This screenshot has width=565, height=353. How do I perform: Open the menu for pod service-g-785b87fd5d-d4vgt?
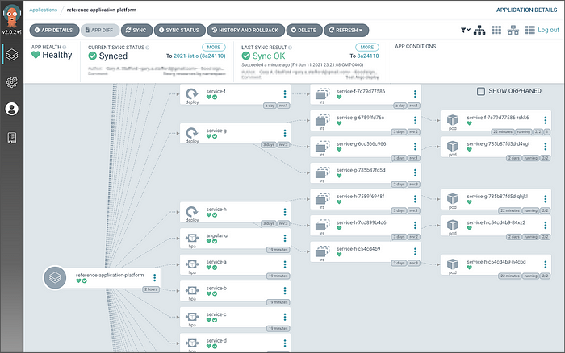[x=545, y=147]
